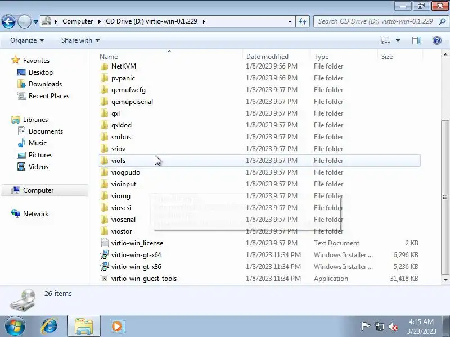Open recent pages dropdown next to Forward button
Viewport: 450px width, 337px height.
35,22
